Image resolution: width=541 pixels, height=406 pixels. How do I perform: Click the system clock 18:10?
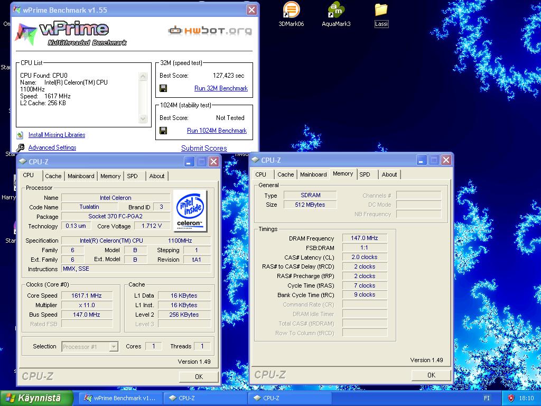pyautogui.click(x=526, y=398)
